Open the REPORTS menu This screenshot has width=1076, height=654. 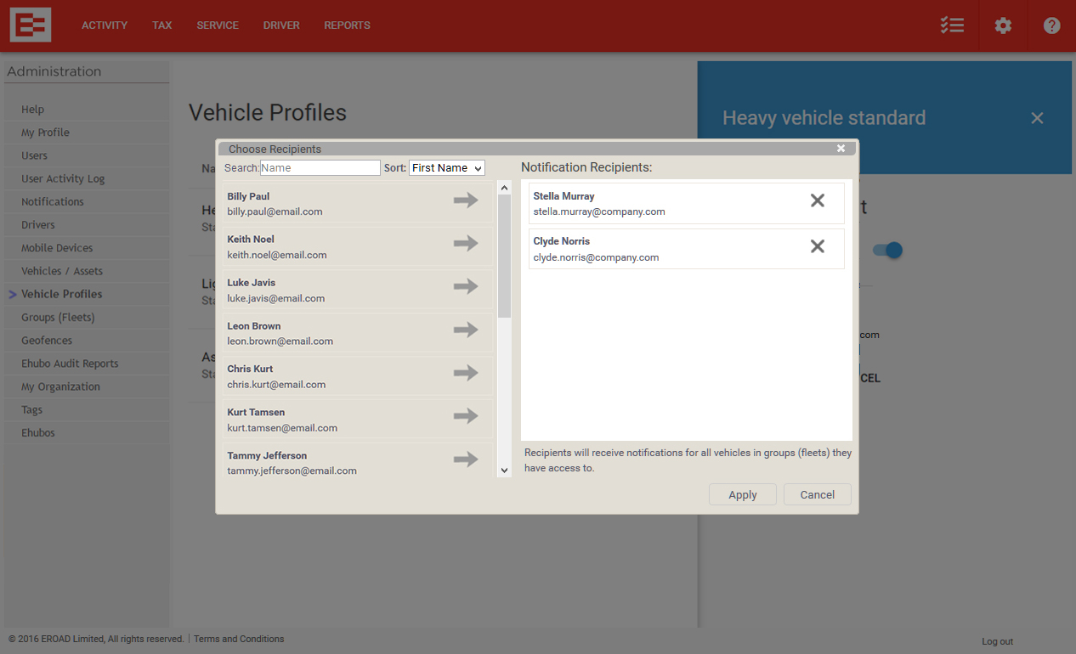pyautogui.click(x=347, y=25)
